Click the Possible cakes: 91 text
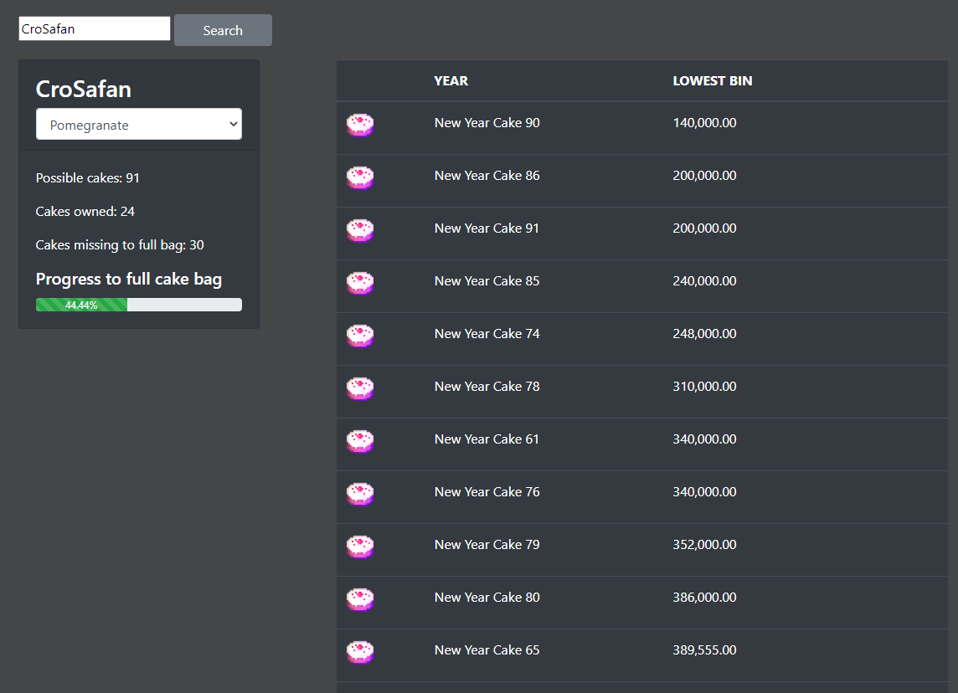Image resolution: width=958 pixels, height=693 pixels. [87, 177]
